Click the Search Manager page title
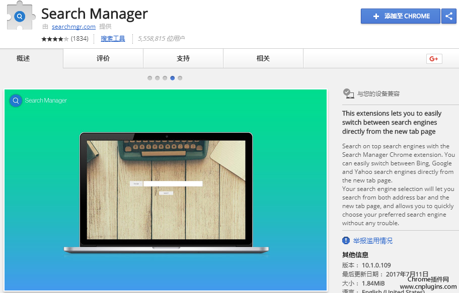This screenshot has width=459, height=293. point(94,14)
